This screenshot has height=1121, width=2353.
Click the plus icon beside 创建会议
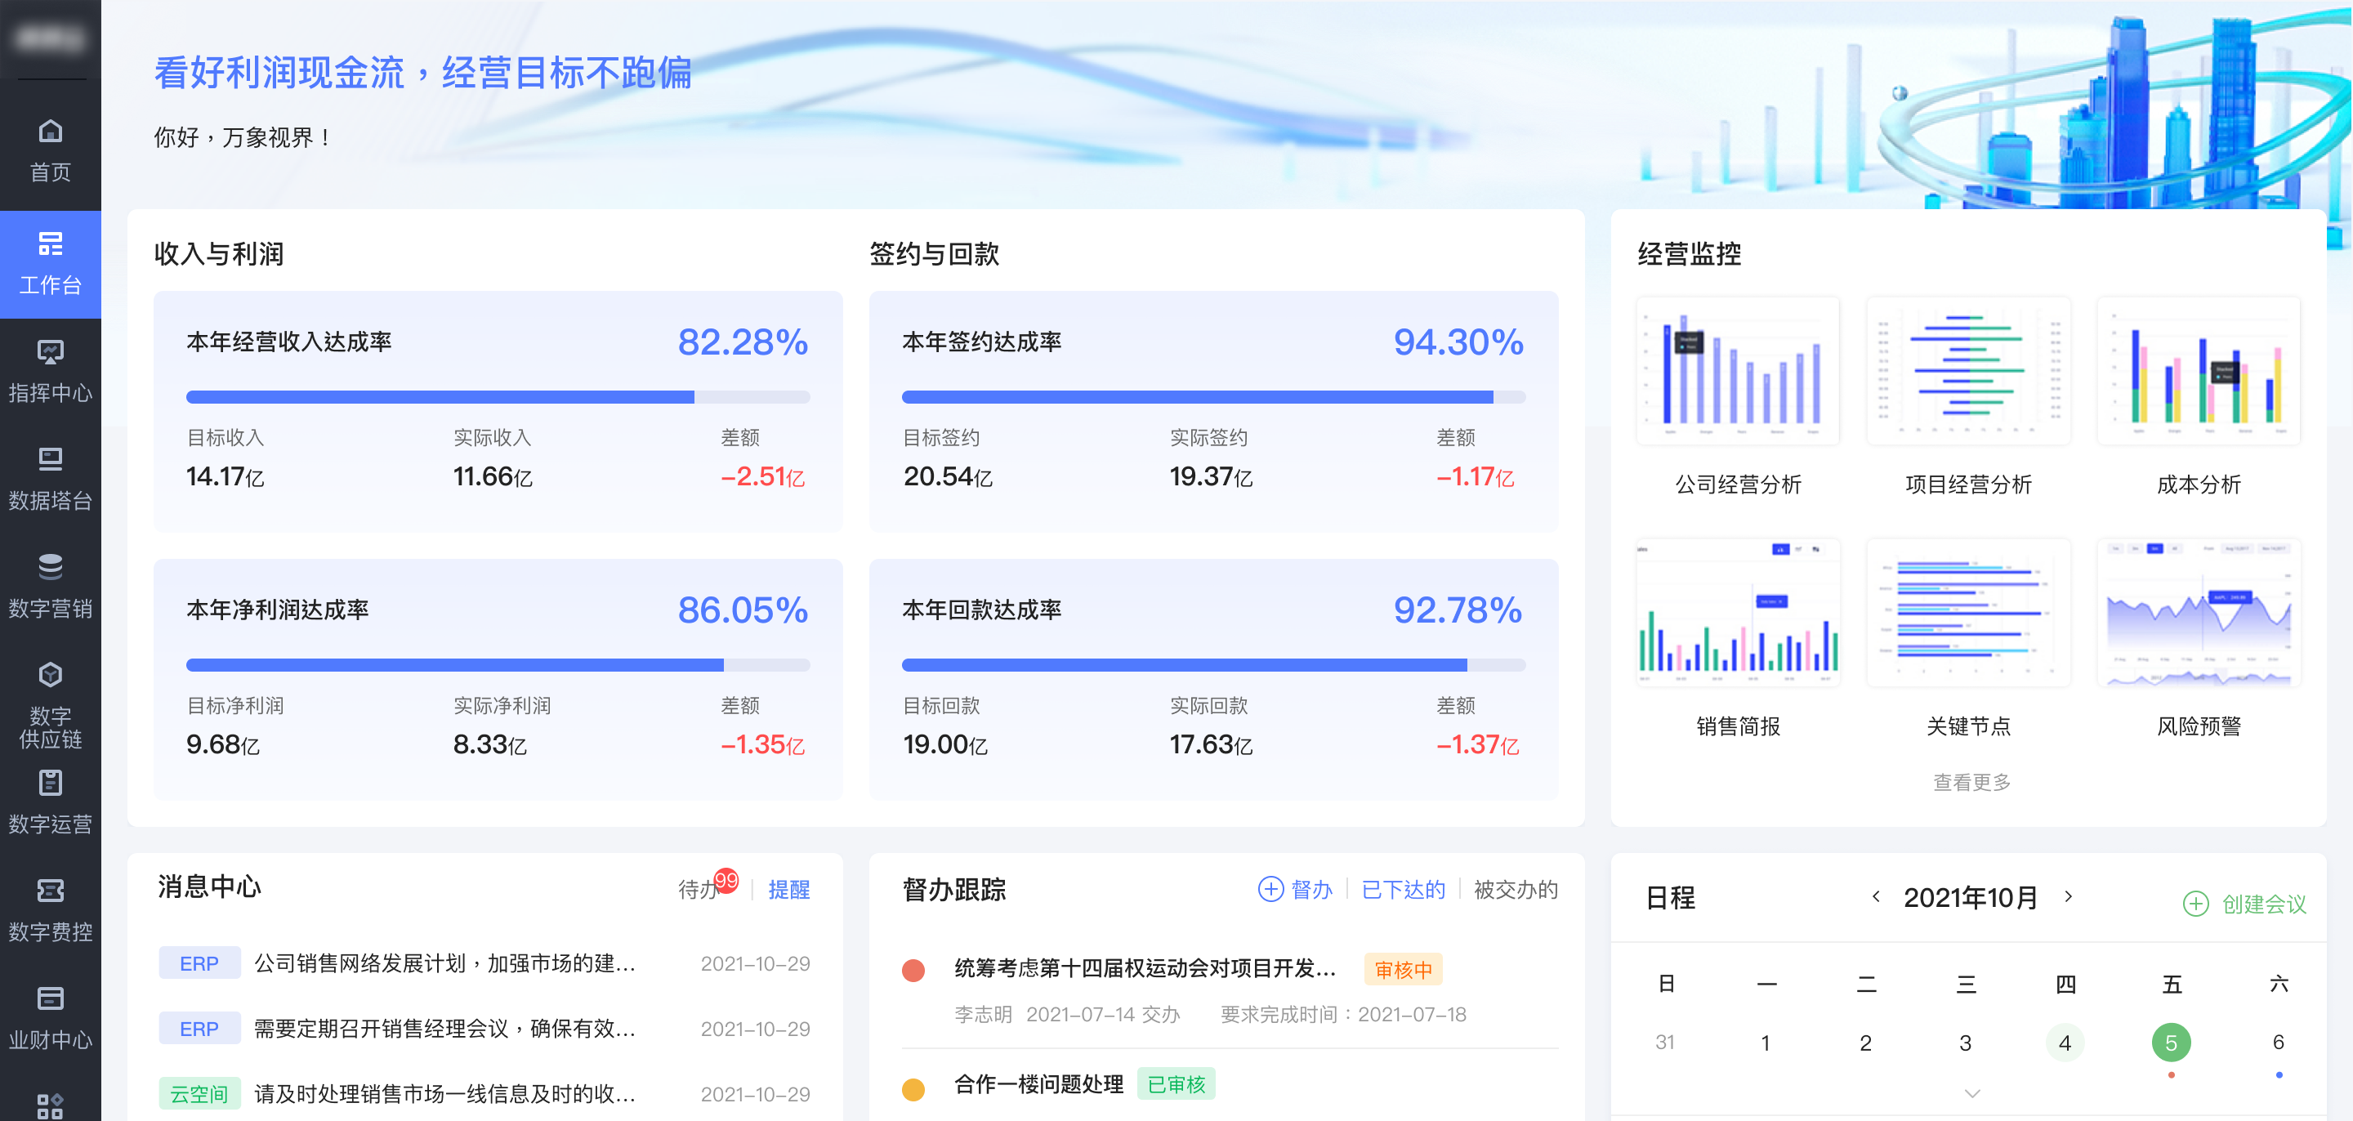click(2196, 904)
